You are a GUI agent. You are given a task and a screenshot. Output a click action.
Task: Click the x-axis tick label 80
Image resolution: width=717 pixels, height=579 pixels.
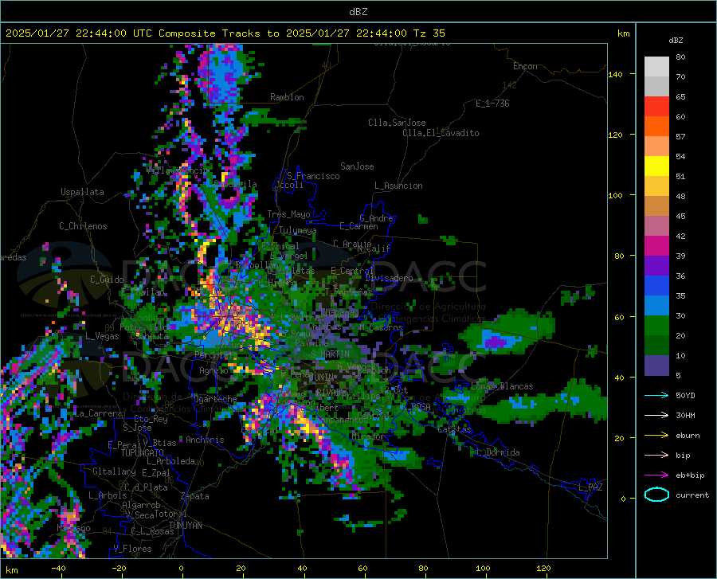[x=423, y=568]
